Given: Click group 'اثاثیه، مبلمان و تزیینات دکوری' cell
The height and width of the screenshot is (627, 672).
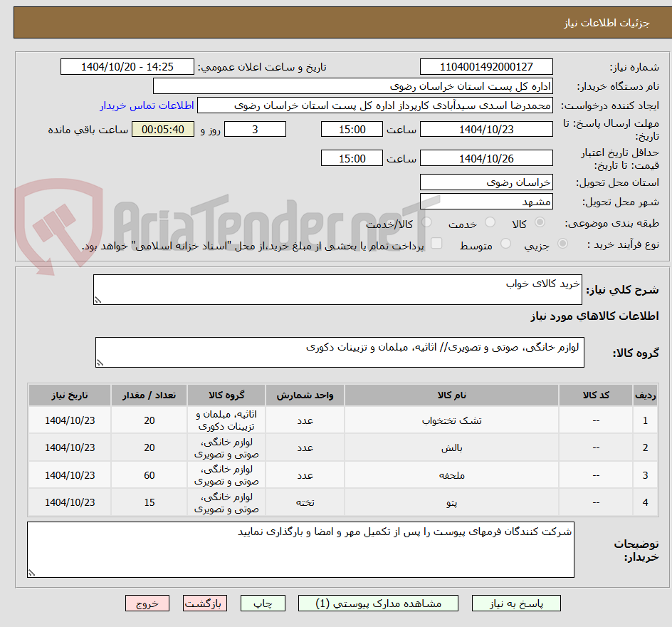Looking at the screenshot, I should (x=226, y=420).
